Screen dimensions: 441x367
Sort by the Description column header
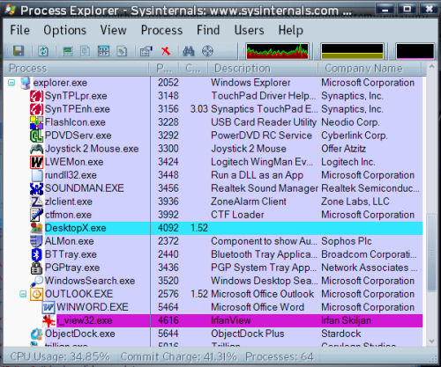tap(263, 69)
